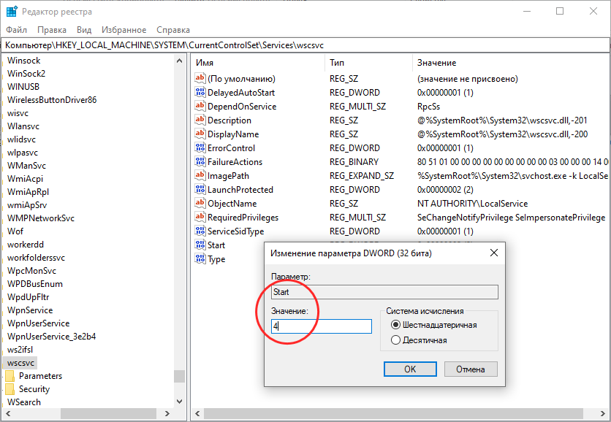Open the Избранное menu
Viewport: 611px width, 422px height.
coord(124,30)
